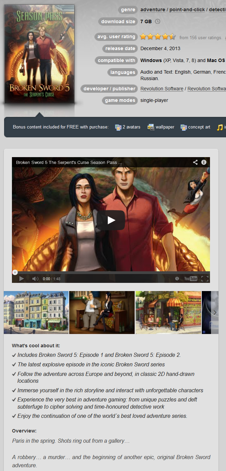Click the music note bonus icon
Image resolution: width=226 pixels, height=471 pixels.
tap(220, 127)
